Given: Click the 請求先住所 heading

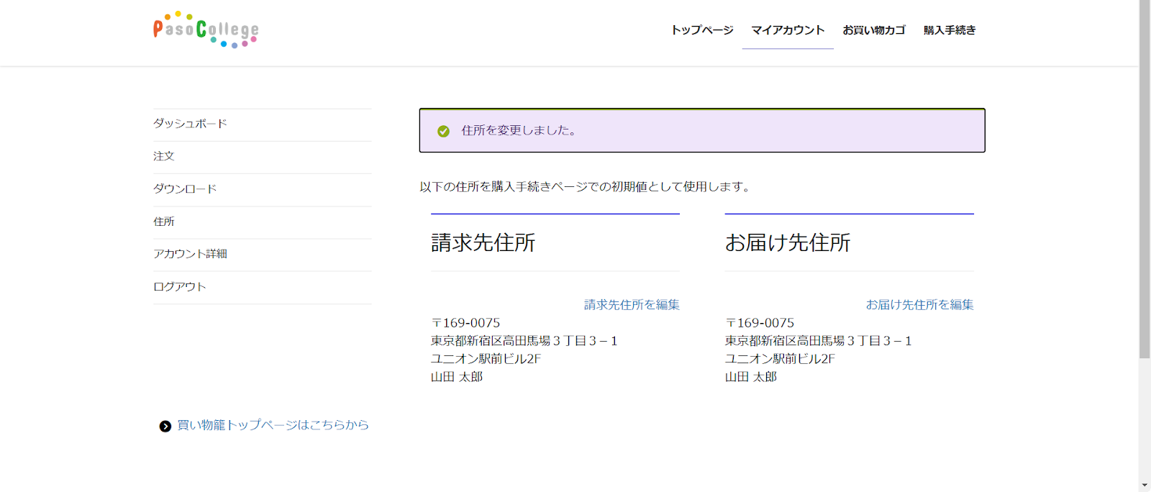Looking at the screenshot, I should (x=483, y=243).
